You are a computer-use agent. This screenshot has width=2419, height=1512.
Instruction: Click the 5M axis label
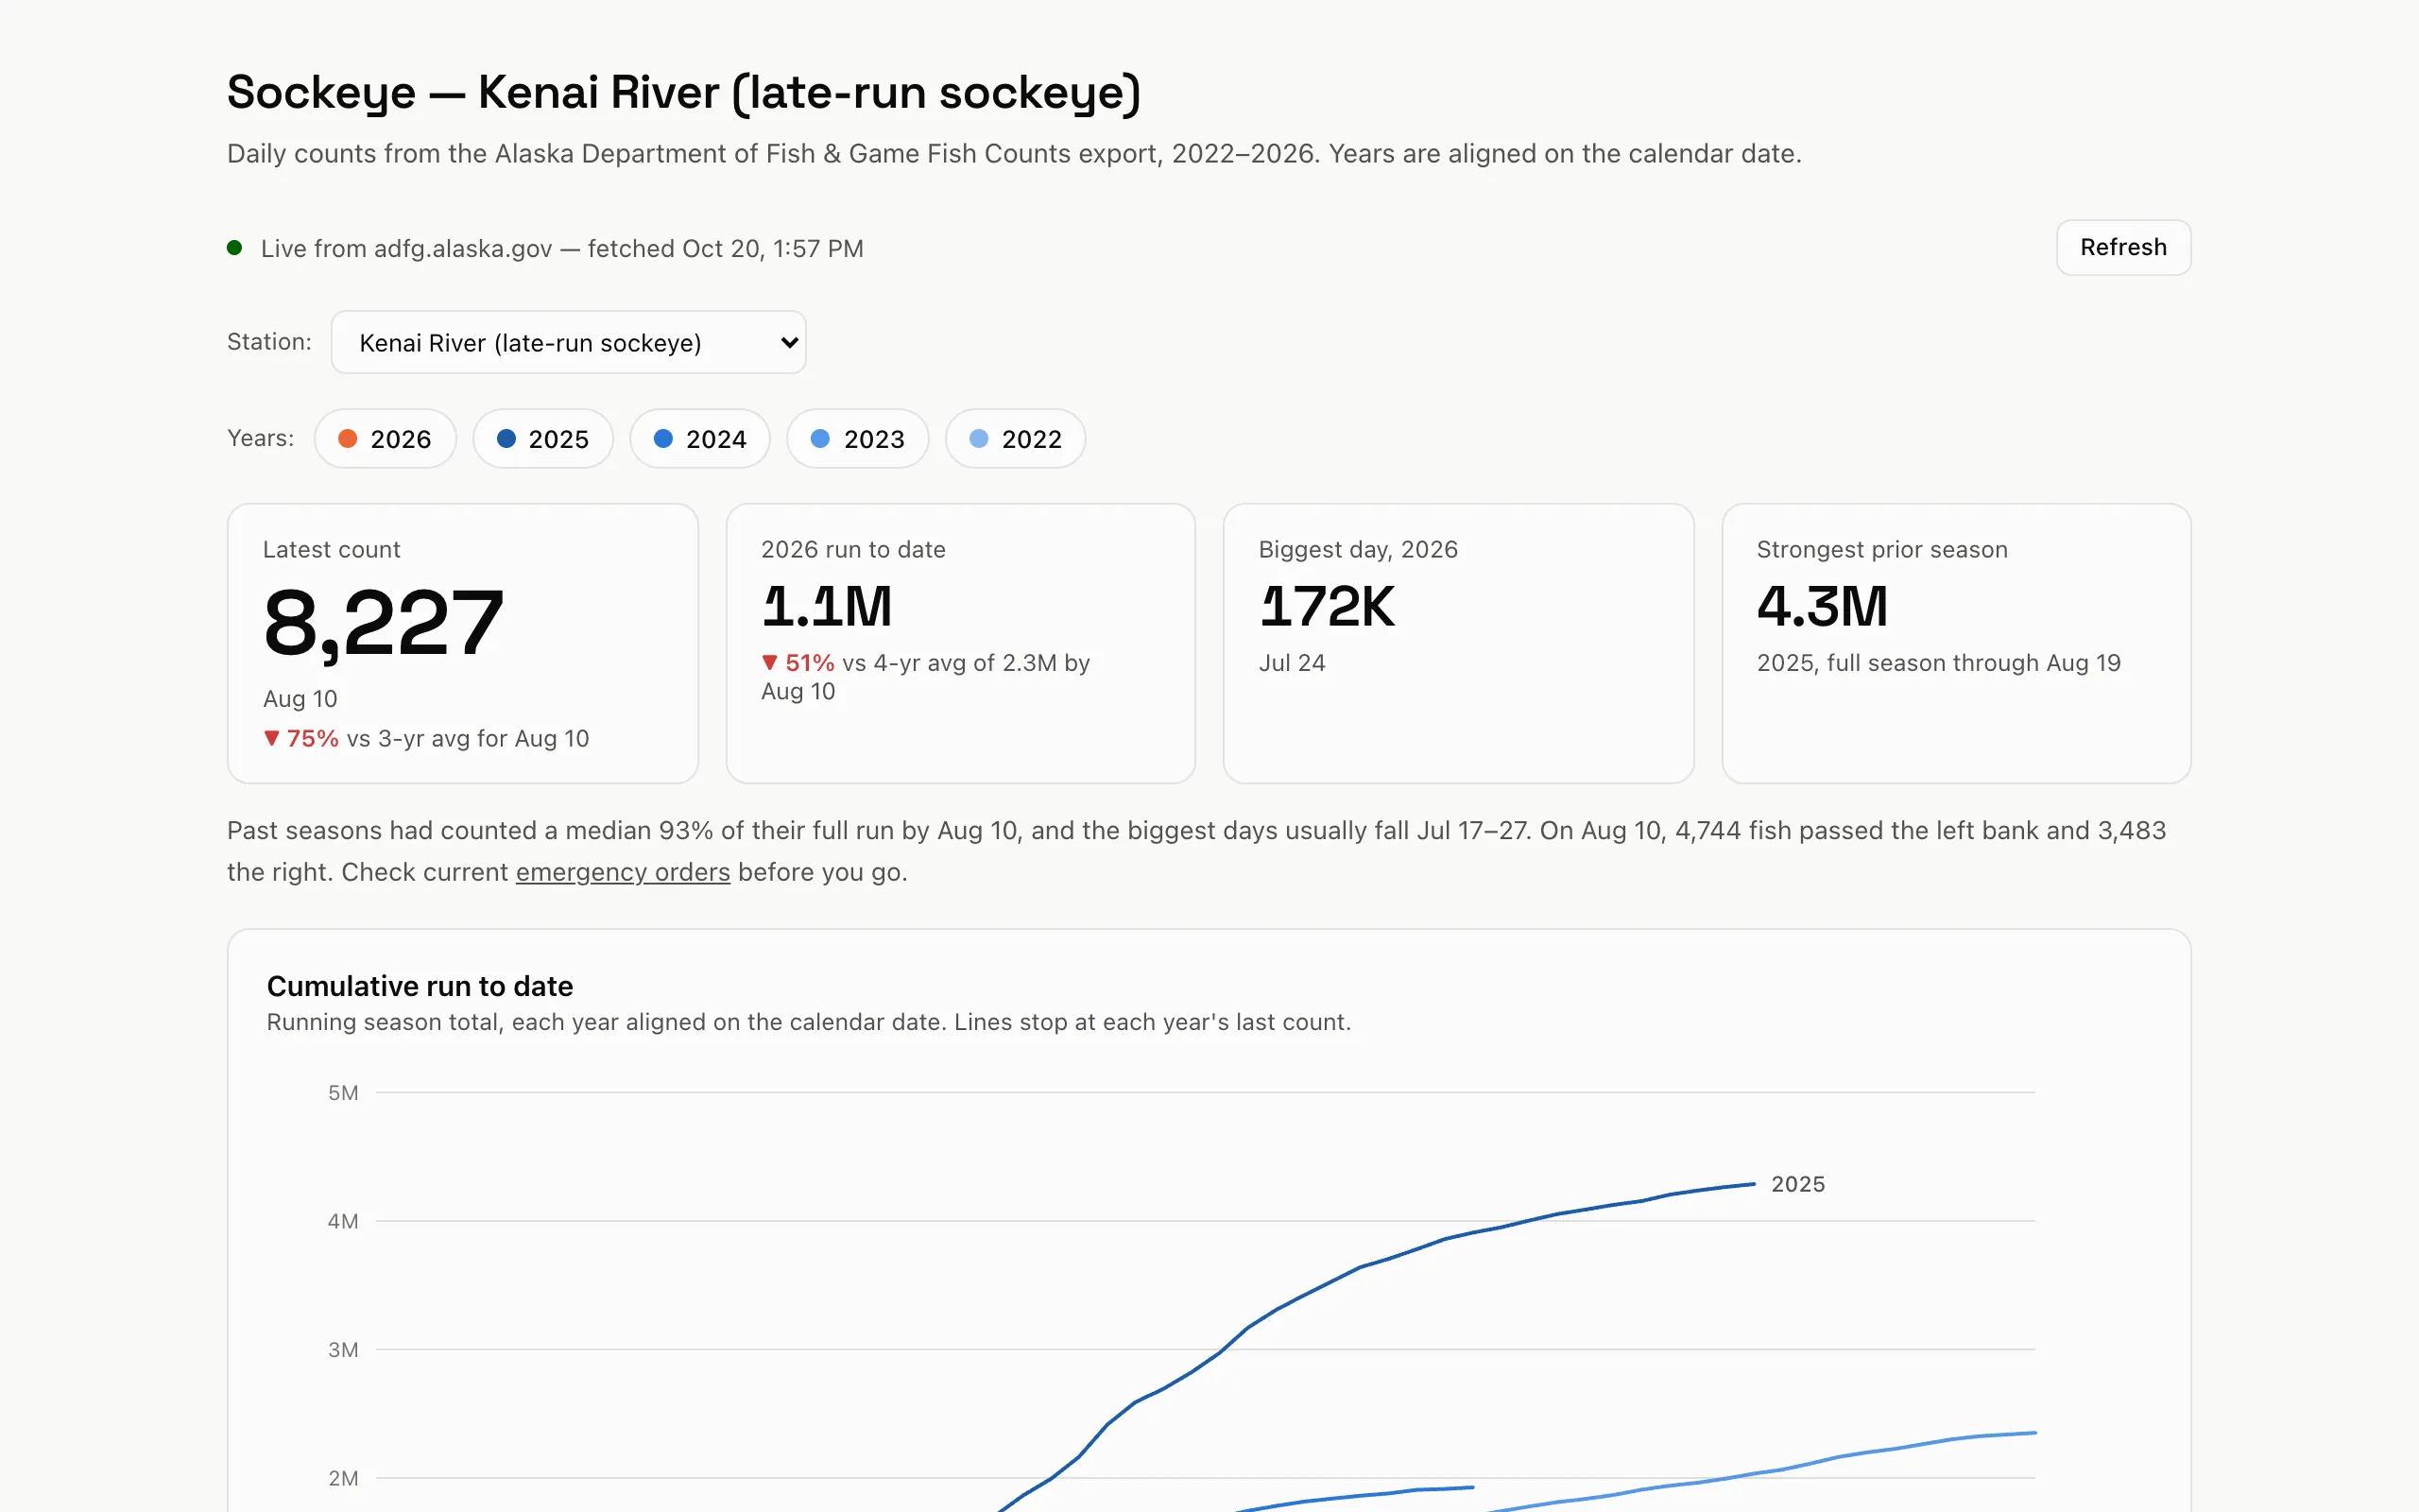343,1093
